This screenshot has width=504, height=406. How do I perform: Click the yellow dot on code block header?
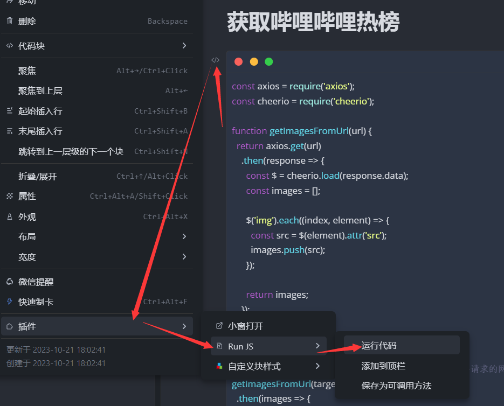[x=254, y=62]
